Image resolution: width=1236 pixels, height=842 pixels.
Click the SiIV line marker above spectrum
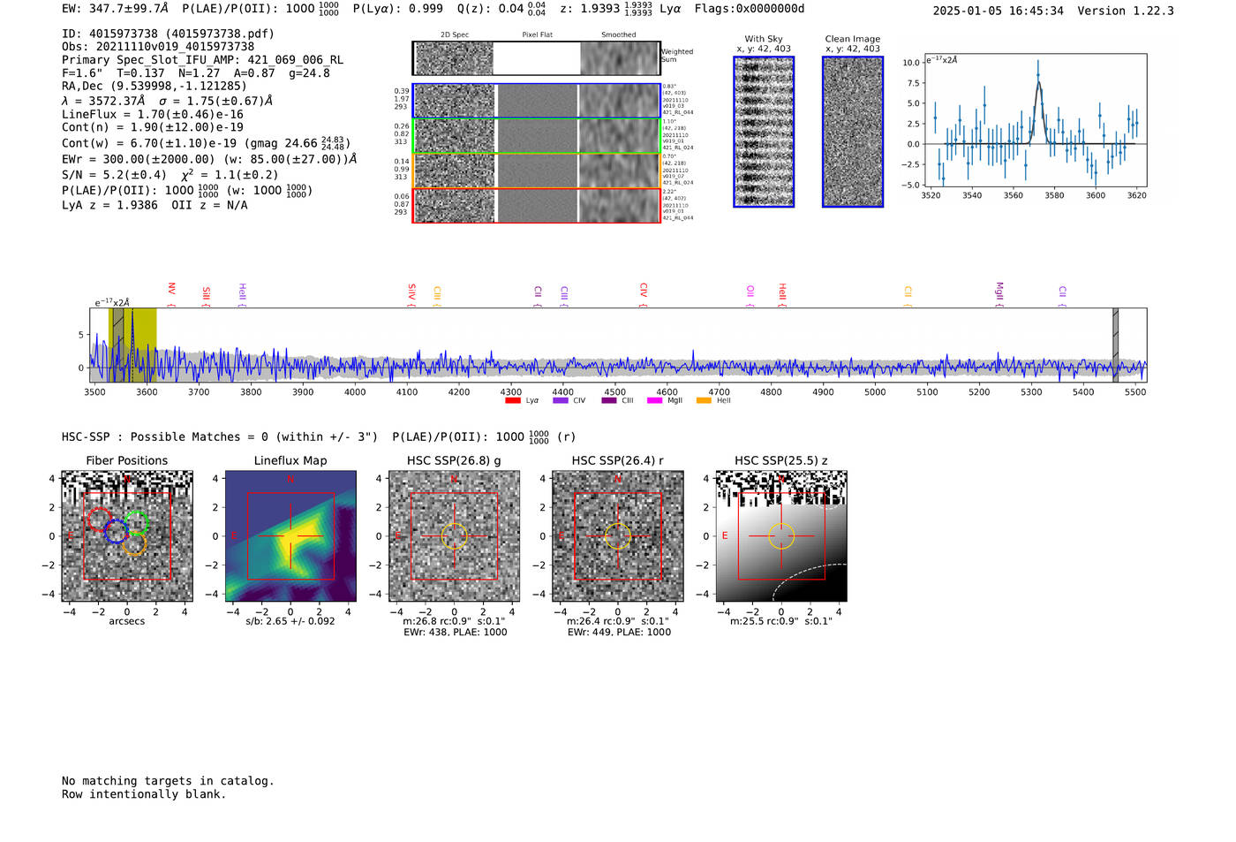(x=411, y=294)
